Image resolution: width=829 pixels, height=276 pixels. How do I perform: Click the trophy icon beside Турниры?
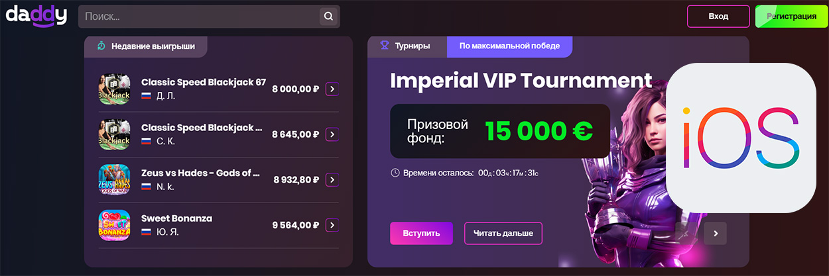(384, 46)
